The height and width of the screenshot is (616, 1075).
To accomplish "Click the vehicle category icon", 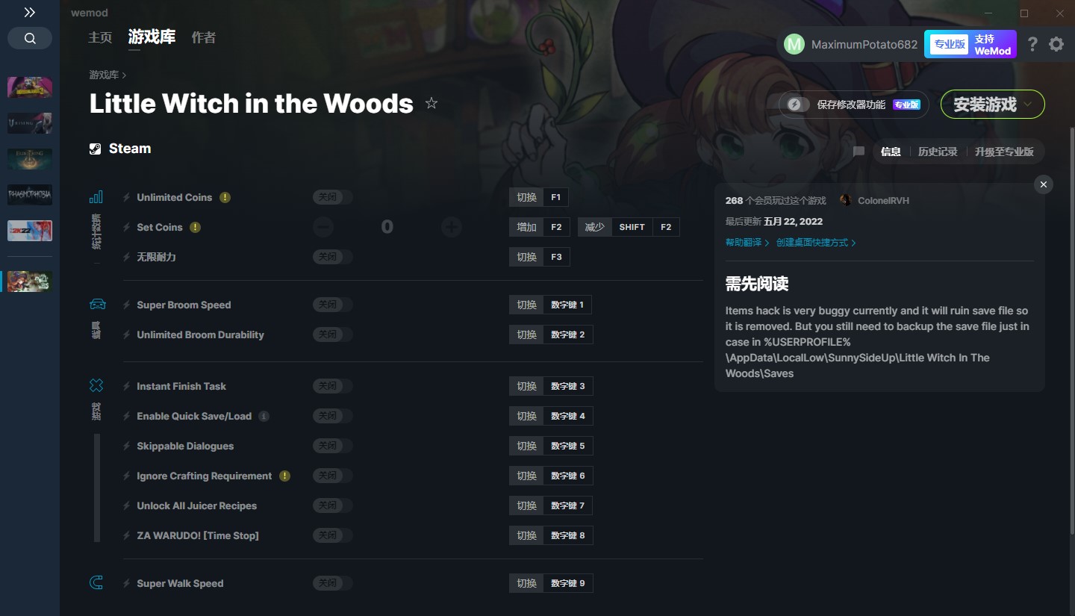I will tap(98, 304).
